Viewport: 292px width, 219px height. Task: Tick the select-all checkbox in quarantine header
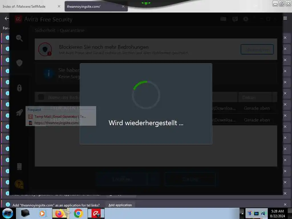(41, 97)
